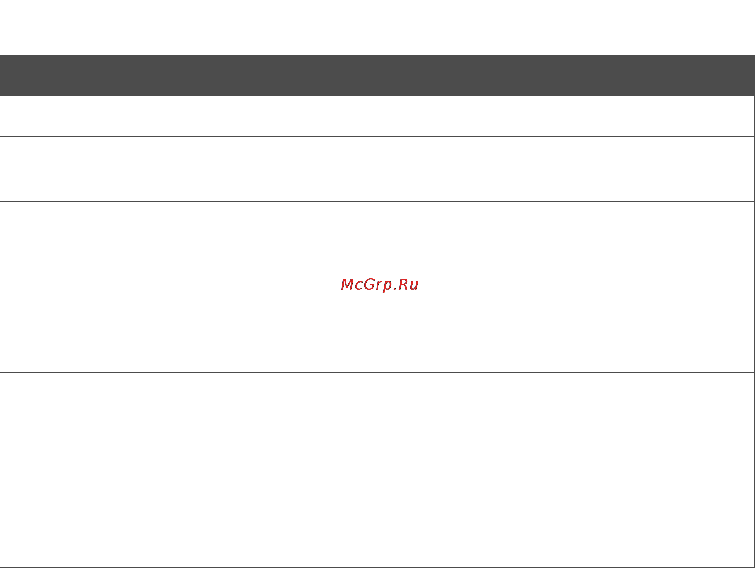Screen dimensions: 755x568
Task: Click the last row's right cell
Action: [488, 547]
